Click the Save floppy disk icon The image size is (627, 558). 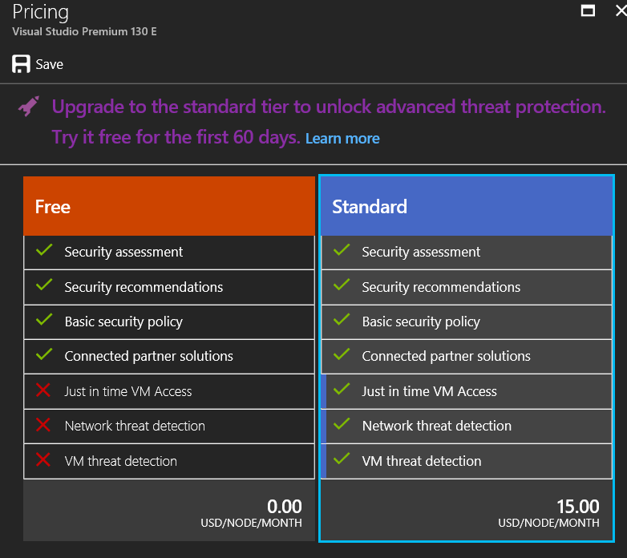click(22, 64)
